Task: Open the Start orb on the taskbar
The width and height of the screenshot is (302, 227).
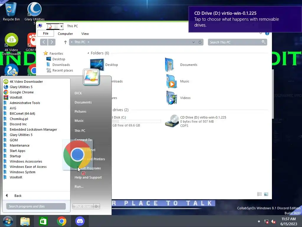Action: pyautogui.click(x=7, y=221)
